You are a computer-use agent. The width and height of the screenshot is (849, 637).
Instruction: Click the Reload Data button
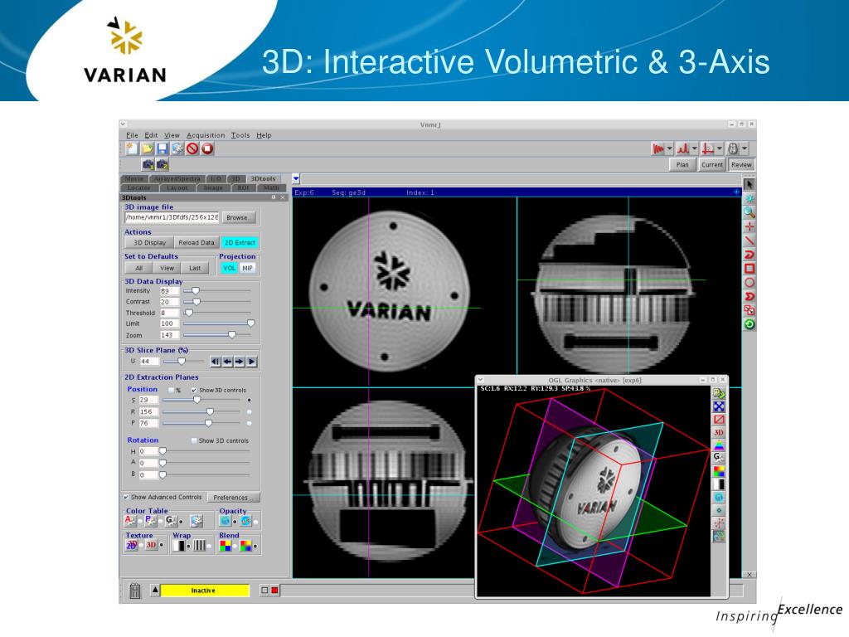(x=196, y=243)
